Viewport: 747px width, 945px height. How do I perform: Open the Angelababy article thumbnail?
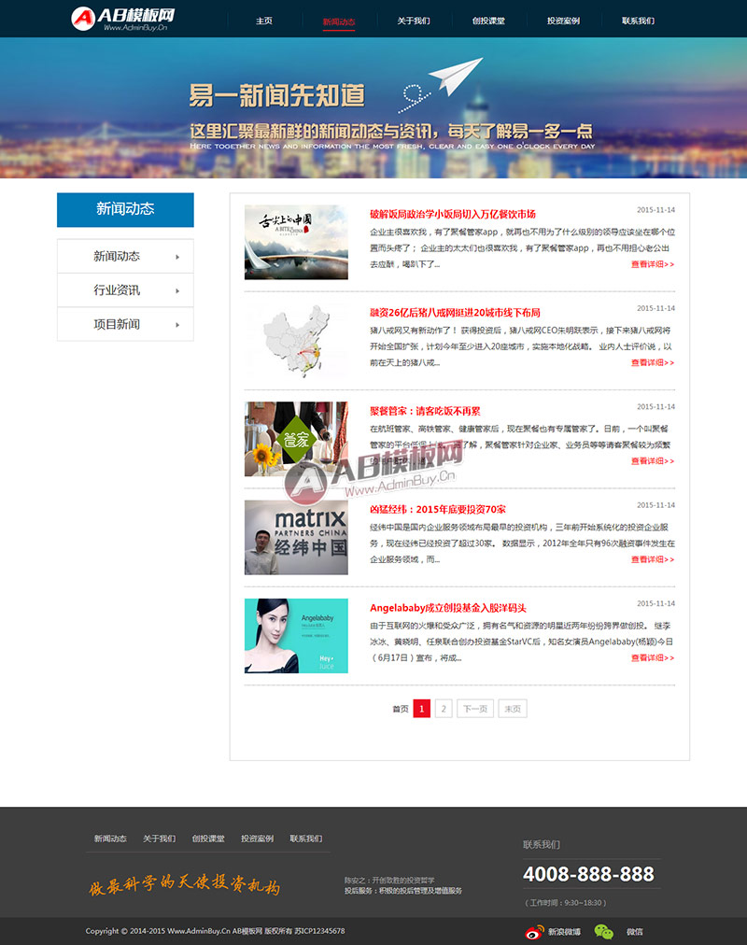[296, 636]
